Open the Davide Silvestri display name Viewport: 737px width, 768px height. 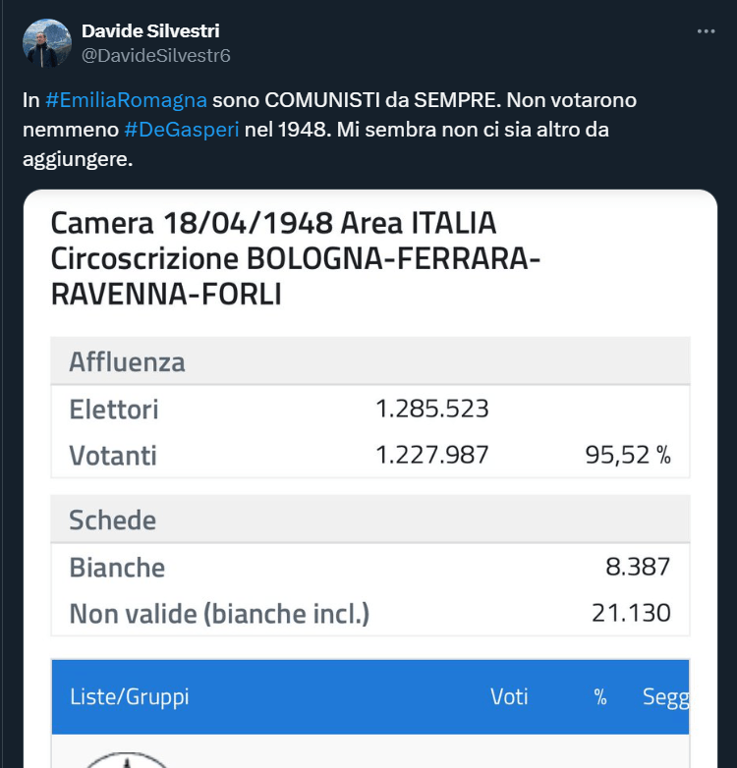150,31
